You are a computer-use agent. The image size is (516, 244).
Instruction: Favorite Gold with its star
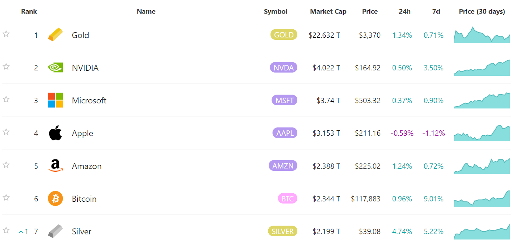[x=6, y=34]
